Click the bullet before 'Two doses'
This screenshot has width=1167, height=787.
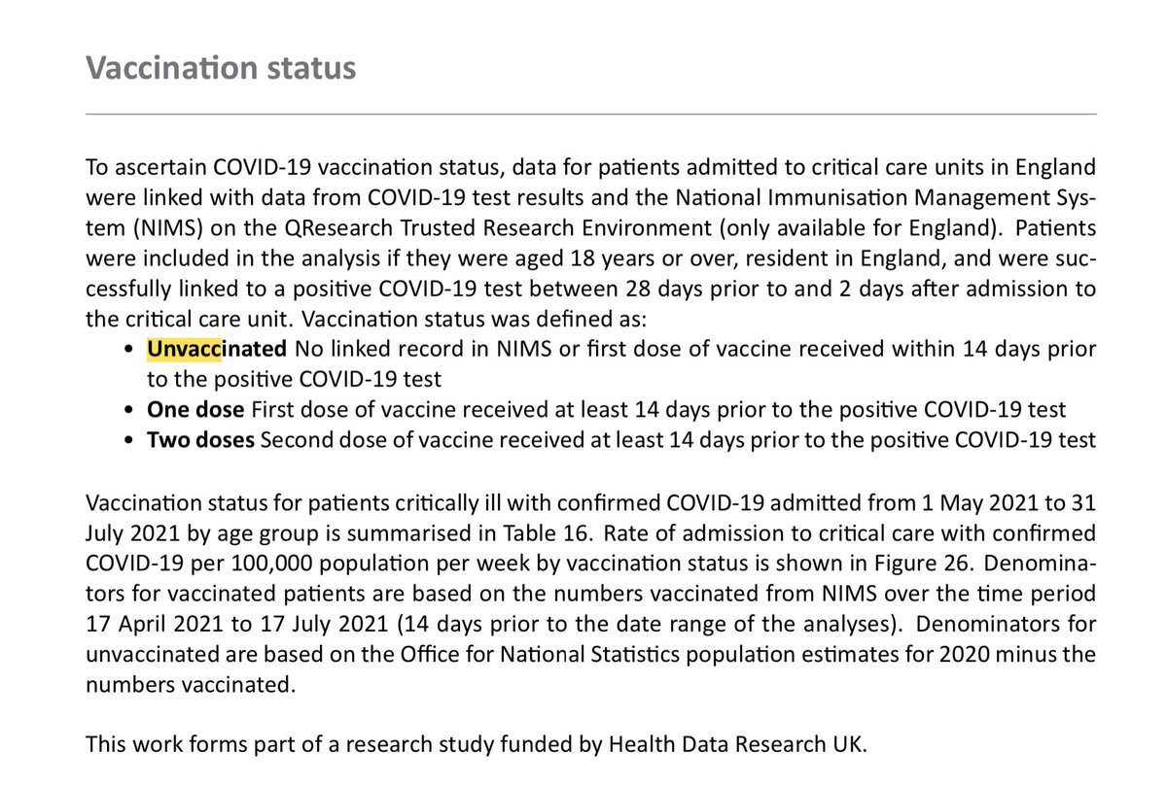tap(129, 441)
